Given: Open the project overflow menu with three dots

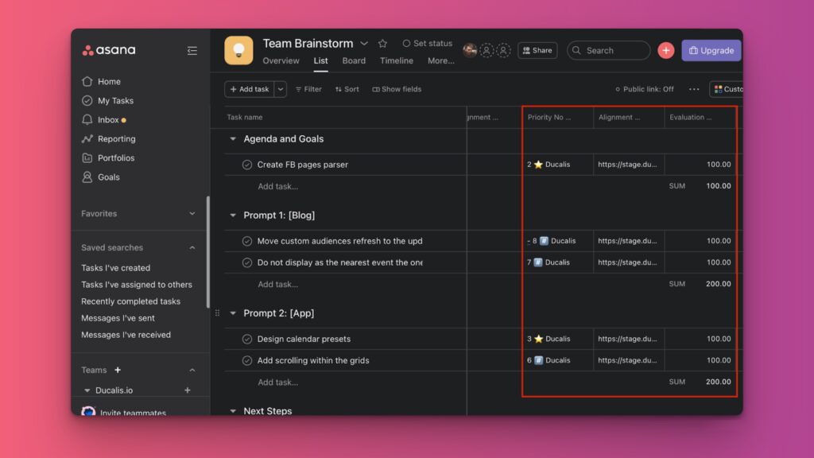Looking at the screenshot, I should point(694,89).
